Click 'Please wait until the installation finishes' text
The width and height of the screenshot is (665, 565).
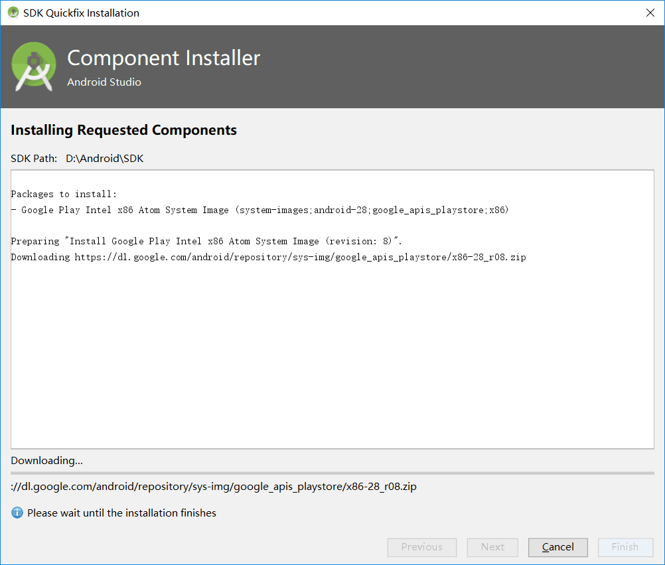(121, 513)
